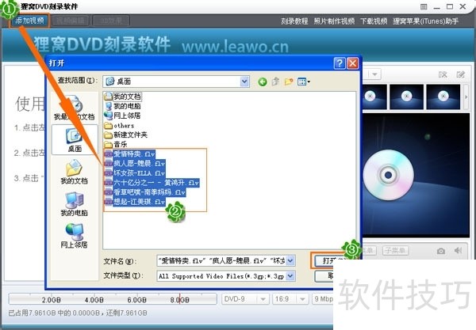Click the dialog help question-mark button
The width and height of the screenshot is (476, 330).
(x=340, y=63)
